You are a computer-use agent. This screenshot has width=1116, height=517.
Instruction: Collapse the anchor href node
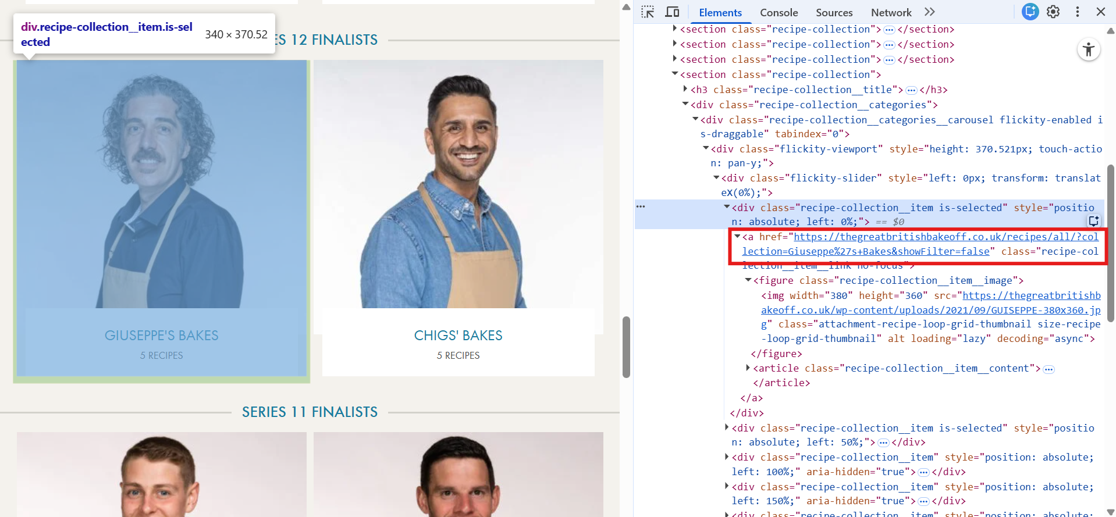pos(737,236)
